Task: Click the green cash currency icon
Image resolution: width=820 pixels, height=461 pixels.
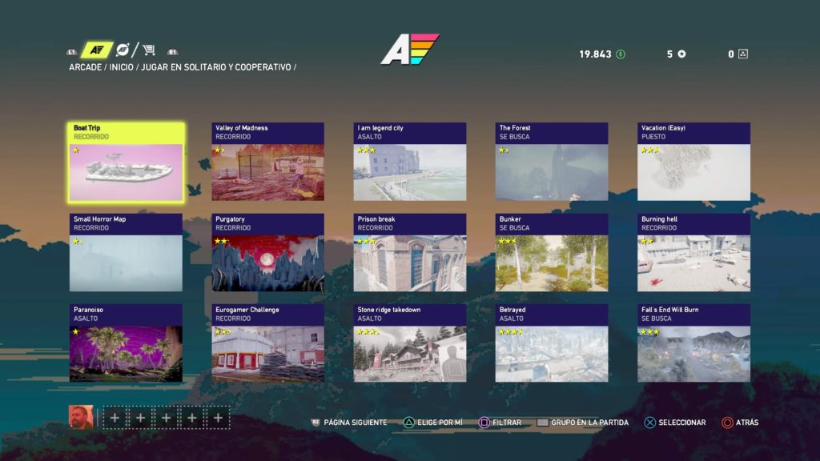Action: 621,54
